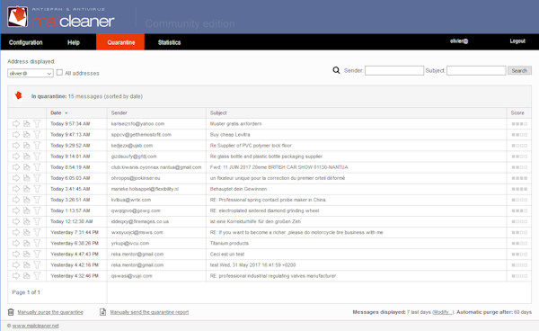The width and height of the screenshot is (539, 331).
Task: Select the Quarantine tab
Action: tap(120, 42)
